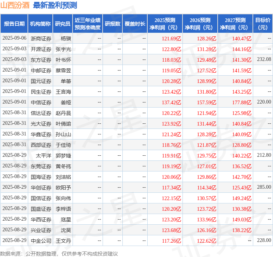Image resolution: width=273 pixels, height=257 pixels.
Task: Select the 国盛证券 institution cell
Action: 41,209
